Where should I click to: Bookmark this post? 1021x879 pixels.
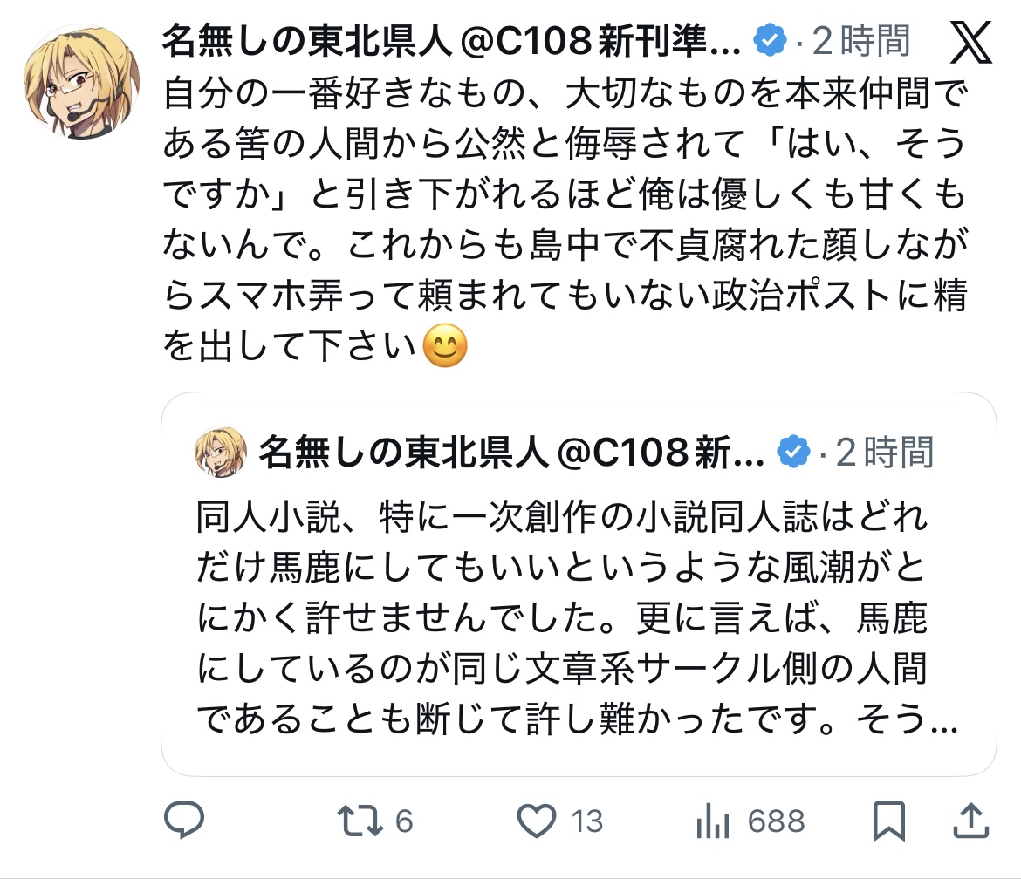pyautogui.click(x=888, y=820)
